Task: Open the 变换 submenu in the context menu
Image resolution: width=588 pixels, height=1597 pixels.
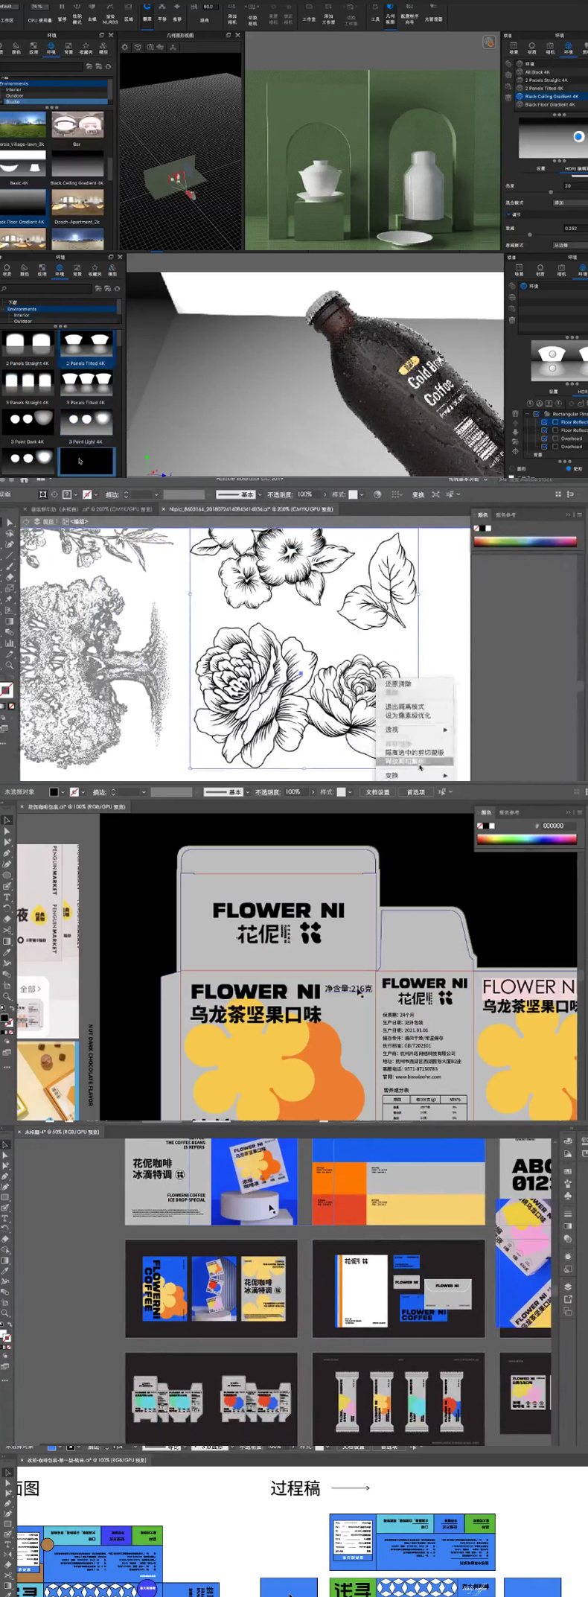Action: click(415, 775)
